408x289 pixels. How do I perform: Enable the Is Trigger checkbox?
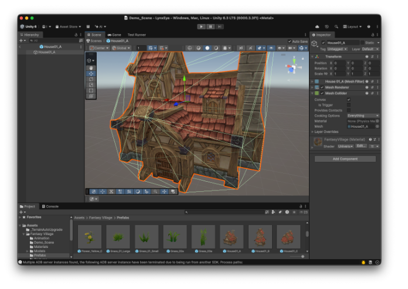click(349, 105)
